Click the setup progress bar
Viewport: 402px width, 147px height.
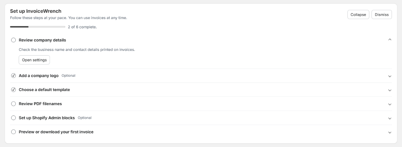[x=38, y=27]
